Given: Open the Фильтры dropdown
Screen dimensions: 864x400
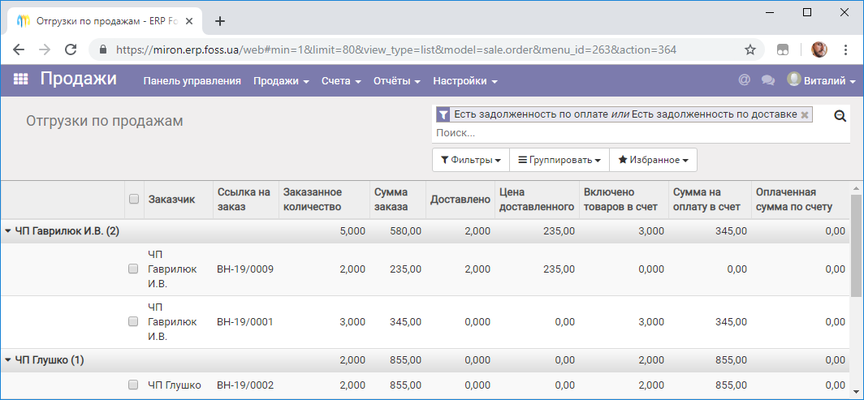Looking at the screenshot, I should [x=471, y=160].
